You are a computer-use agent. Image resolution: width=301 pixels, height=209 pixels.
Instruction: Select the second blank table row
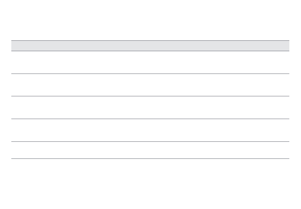[150, 85]
